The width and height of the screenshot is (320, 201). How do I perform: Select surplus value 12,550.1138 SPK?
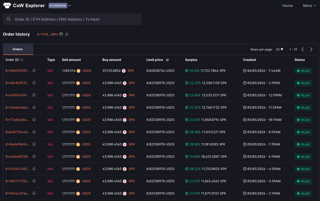pos(214,83)
